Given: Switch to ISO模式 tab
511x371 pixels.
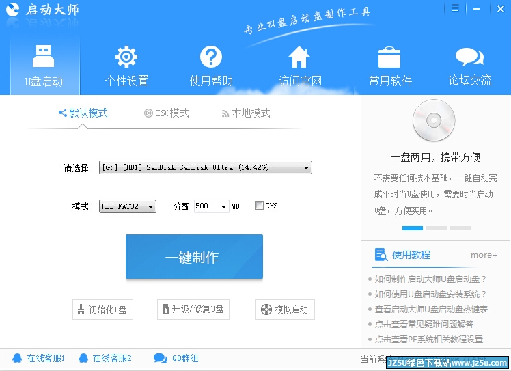Looking at the screenshot, I should (166, 113).
